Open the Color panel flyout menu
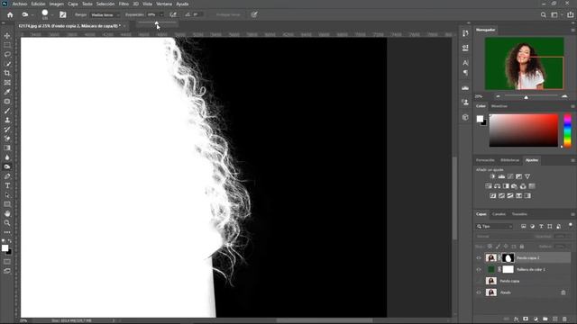This screenshot has height=324, width=577. 572,106
